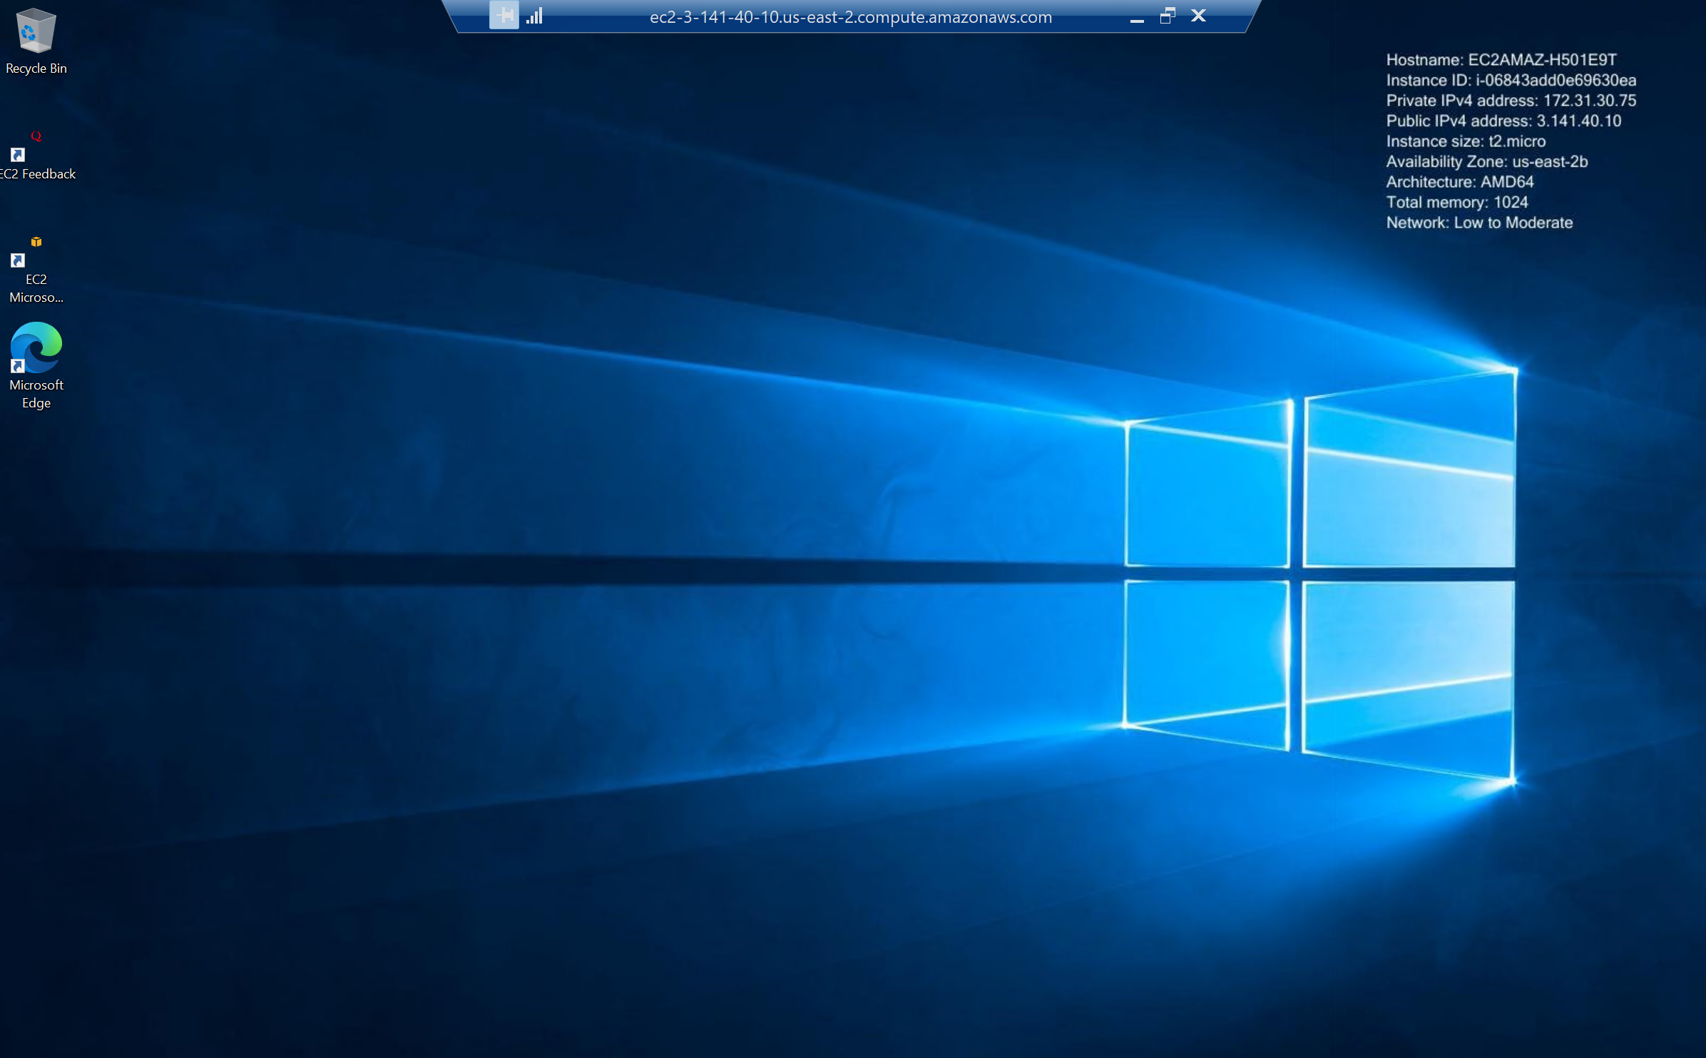The height and width of the screenshot is (1058, 1706).
Task: Select the Microsoft Edge desktop shortcut
Action: pos(36,366)
